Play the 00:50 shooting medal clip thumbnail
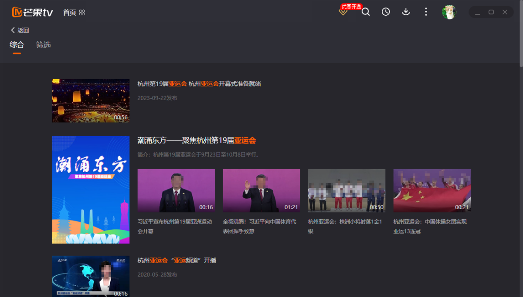 (x=346, y=190)
